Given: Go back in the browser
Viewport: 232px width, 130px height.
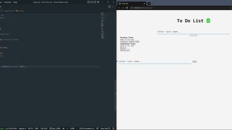Looking at the screenshot, I should (119, 8).
